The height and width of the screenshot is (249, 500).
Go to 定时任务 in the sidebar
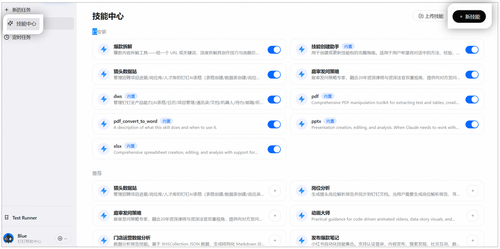click(21, 38)
